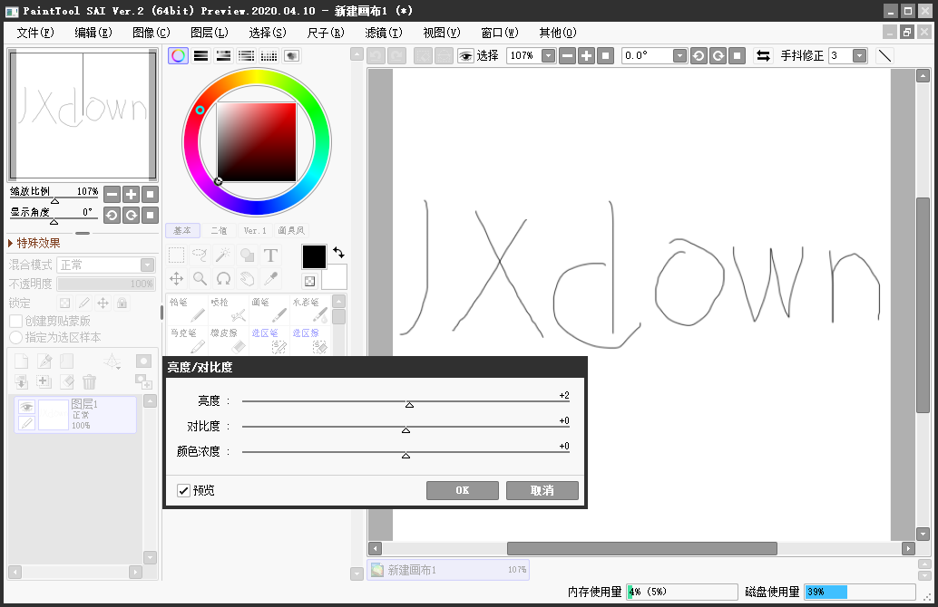This screenshot has width=938, height=607.
Task: Choose the 画笔 brush
Action: [269, 310]
